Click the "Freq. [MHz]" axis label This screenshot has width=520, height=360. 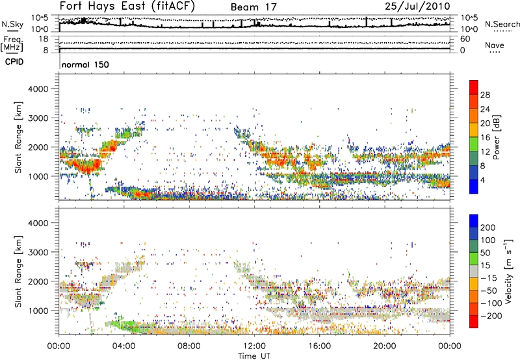pyautogui.click(x=12, y=44)
